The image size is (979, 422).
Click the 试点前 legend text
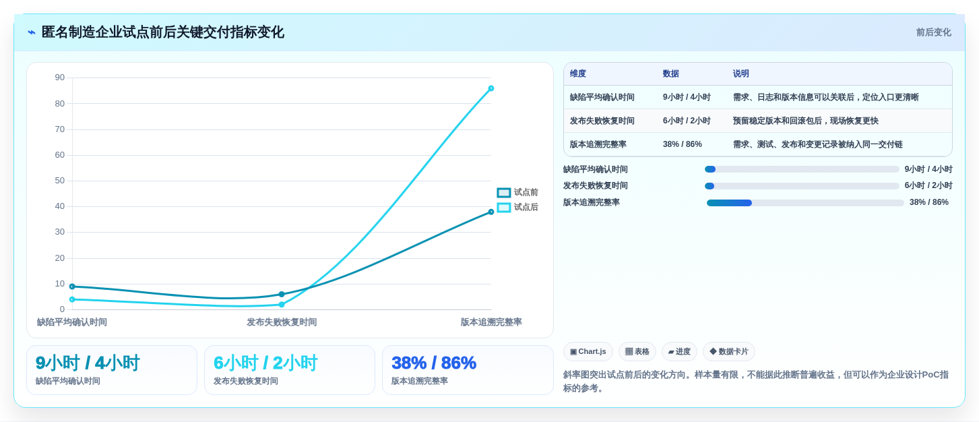526,193
